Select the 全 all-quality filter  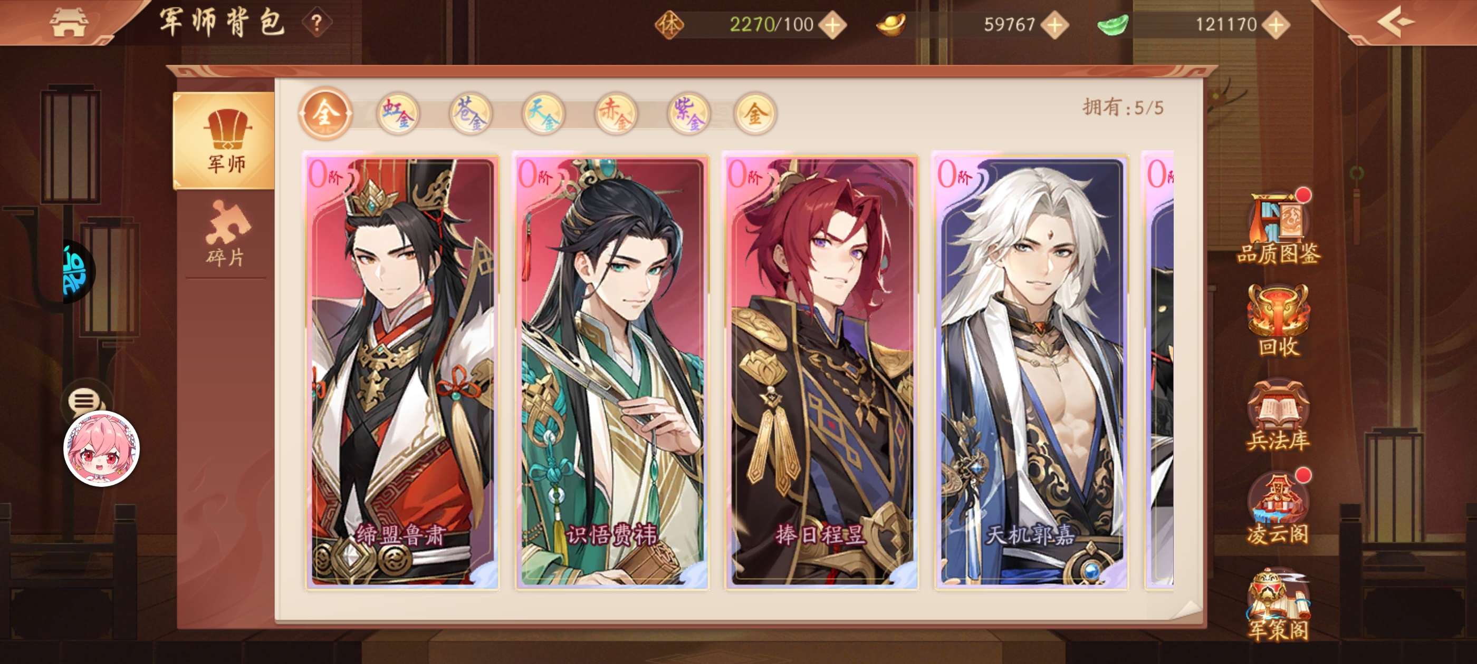point(325,113)
